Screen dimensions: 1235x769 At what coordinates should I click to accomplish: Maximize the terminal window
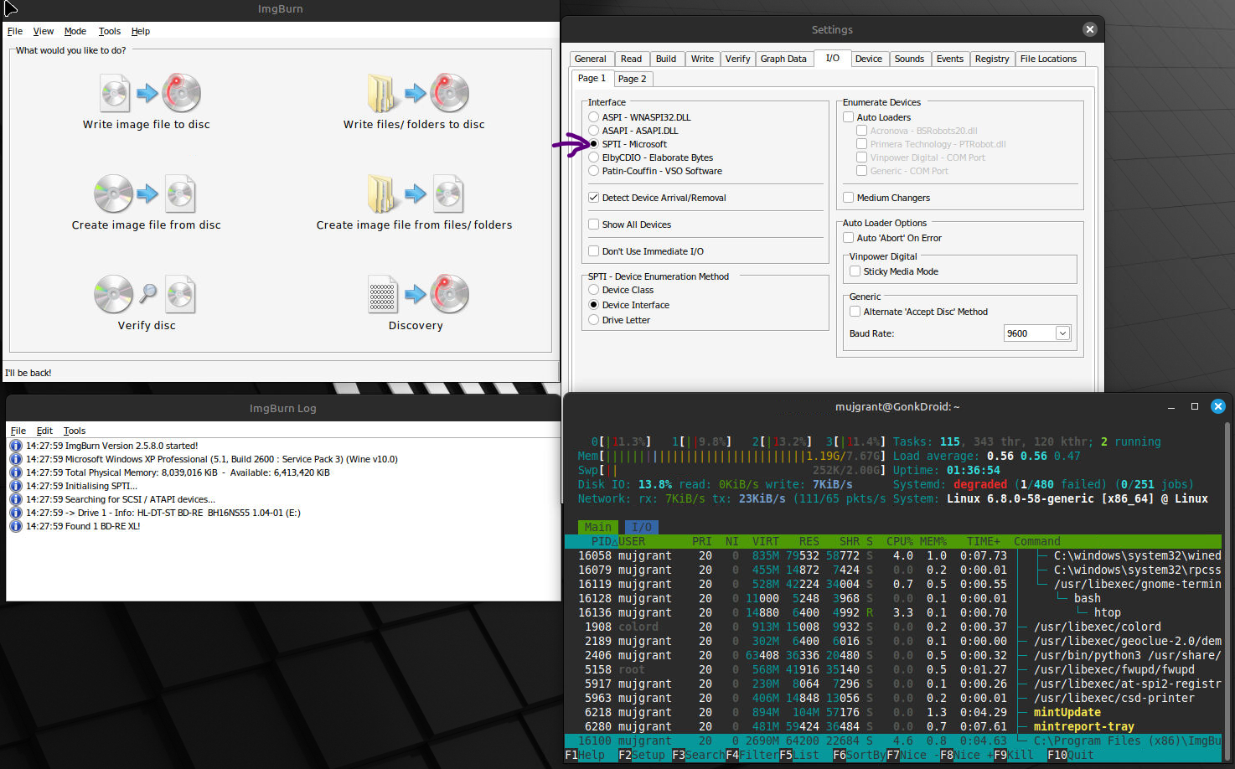pyautogui.click(x=1195, y=406)
